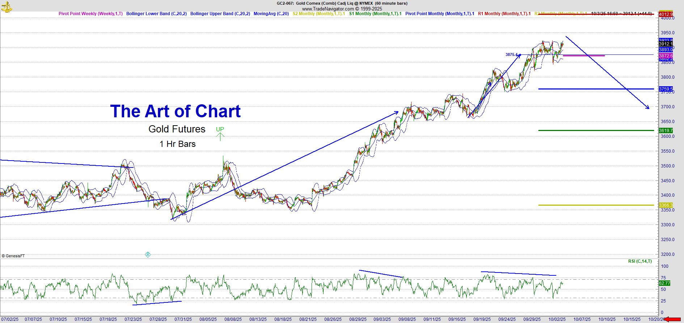Select the Bollinger Upper Band indicator label
The width and height of the screenshot is (684, 323).
click(220, 14)
